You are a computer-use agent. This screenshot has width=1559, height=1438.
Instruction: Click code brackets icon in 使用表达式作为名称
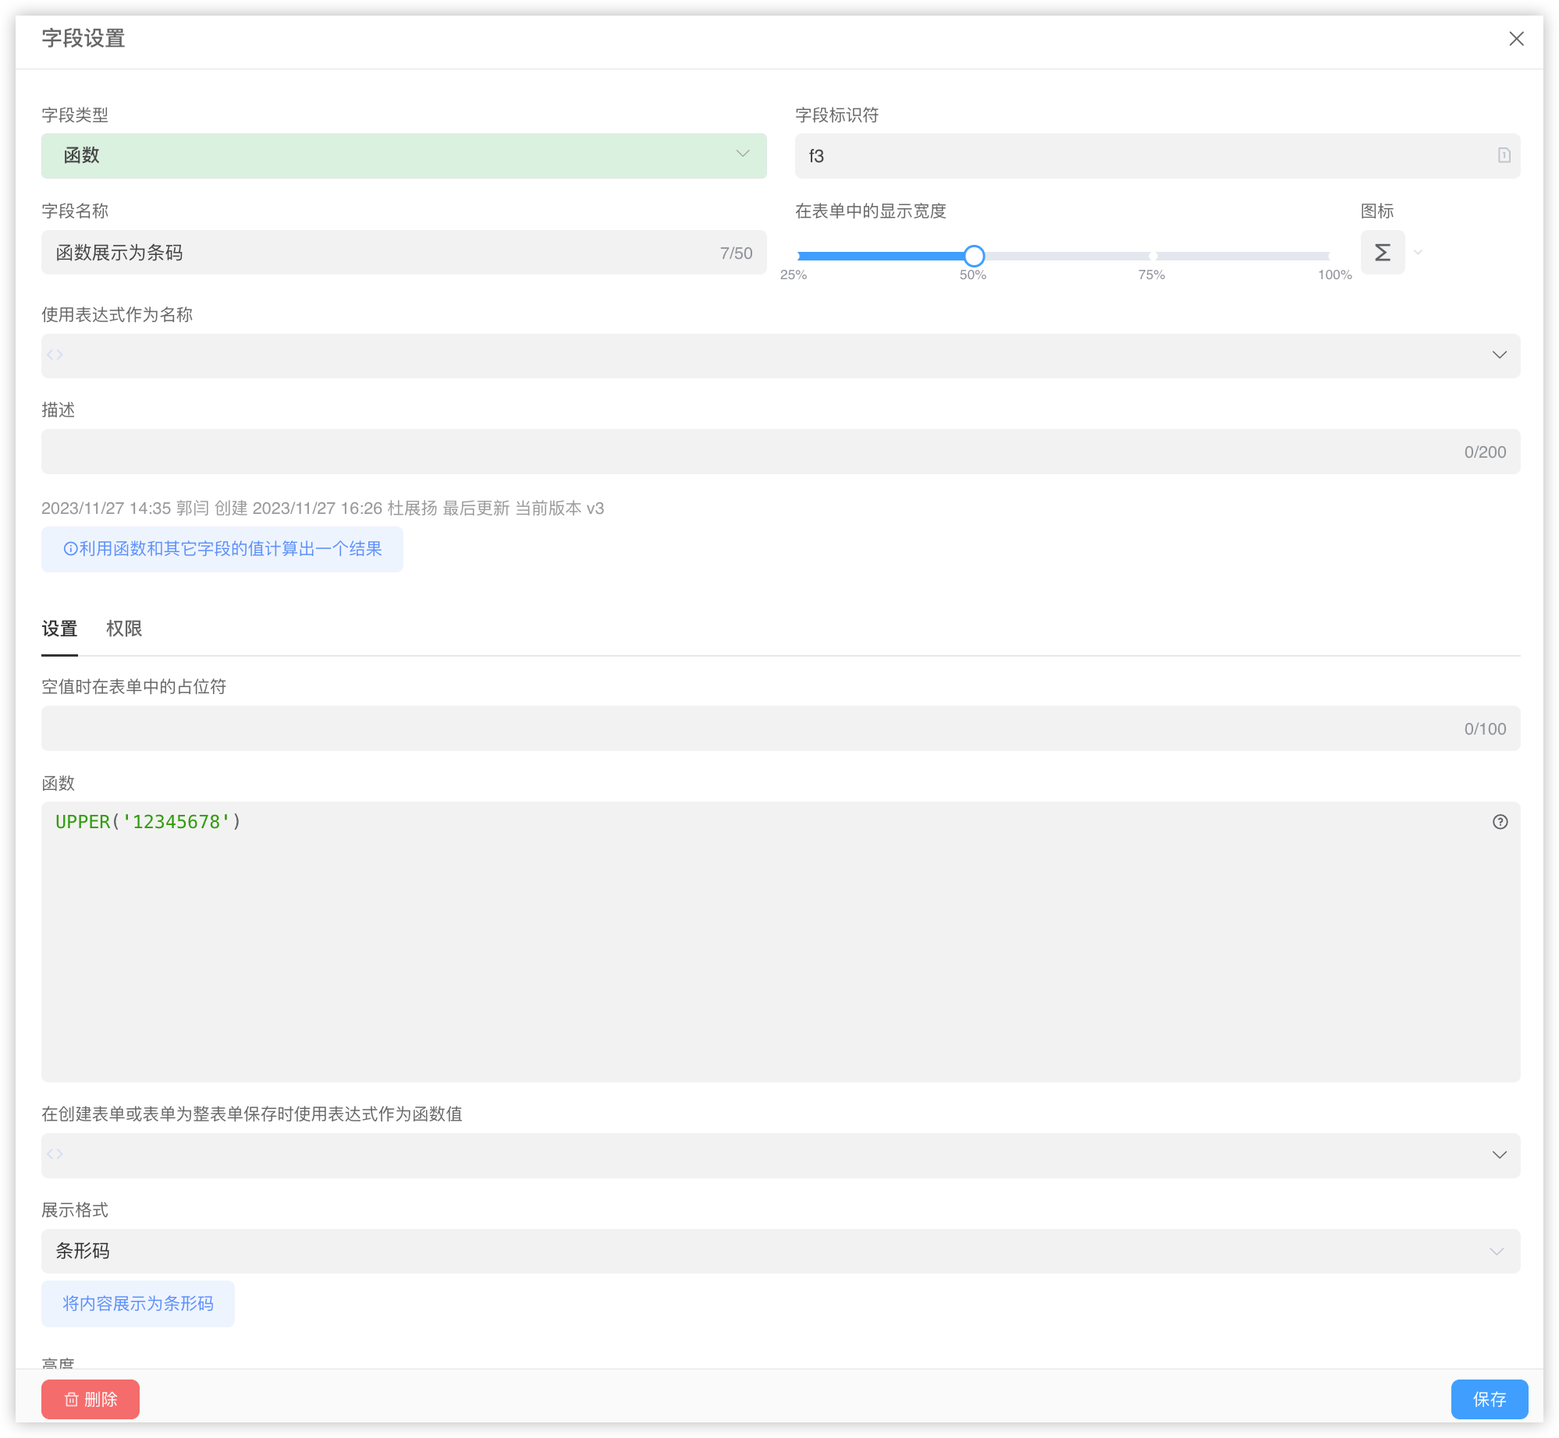click(55, 356)
